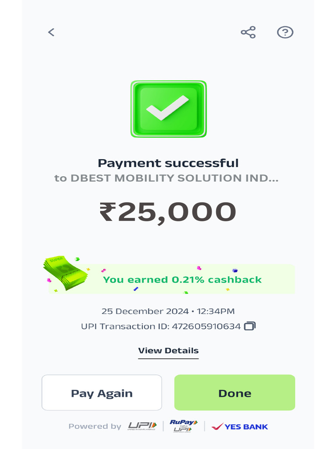Tap the ₹25,000 amount

pos(168,212)
